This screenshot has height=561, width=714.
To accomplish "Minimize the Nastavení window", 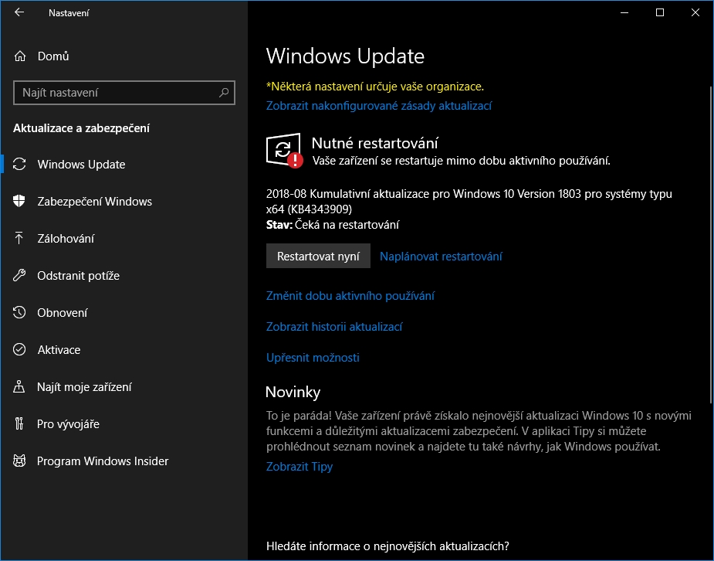I will 624,13.
